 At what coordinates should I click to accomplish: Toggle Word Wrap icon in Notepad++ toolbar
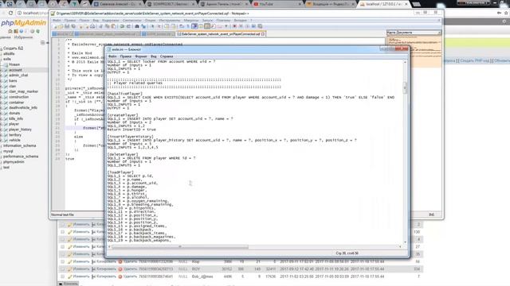[x=181, y=26]
